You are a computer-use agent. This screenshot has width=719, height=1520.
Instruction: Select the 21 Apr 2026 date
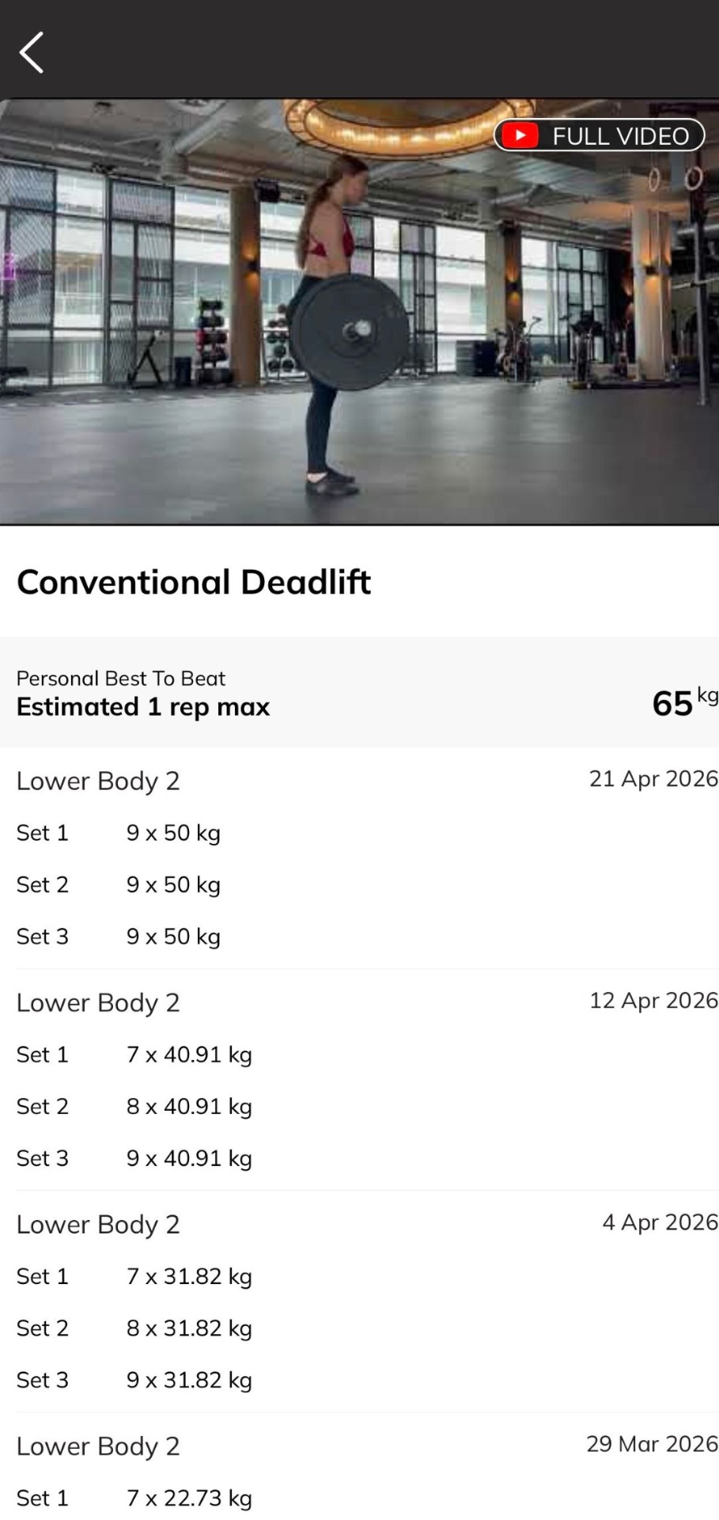653,779
